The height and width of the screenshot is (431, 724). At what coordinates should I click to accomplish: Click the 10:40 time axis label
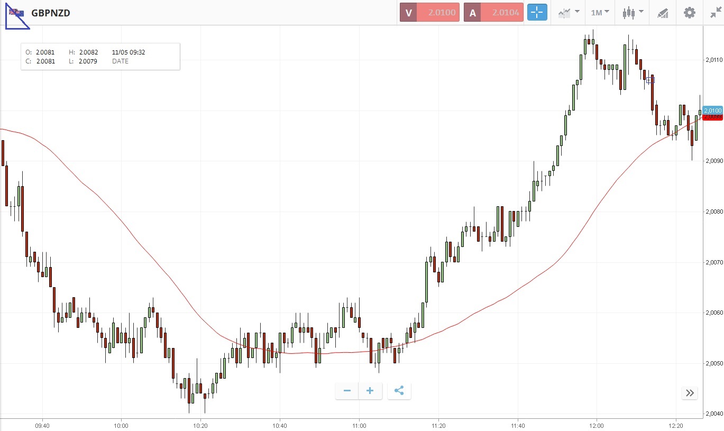click(x=280, y=425)
